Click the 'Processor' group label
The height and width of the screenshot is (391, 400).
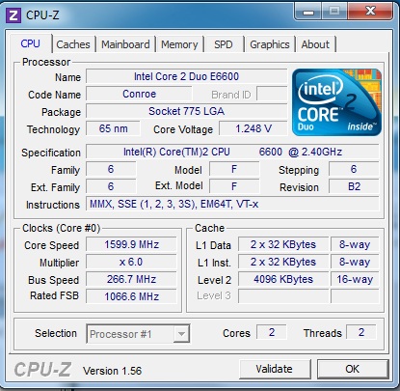tap(46, 62)
